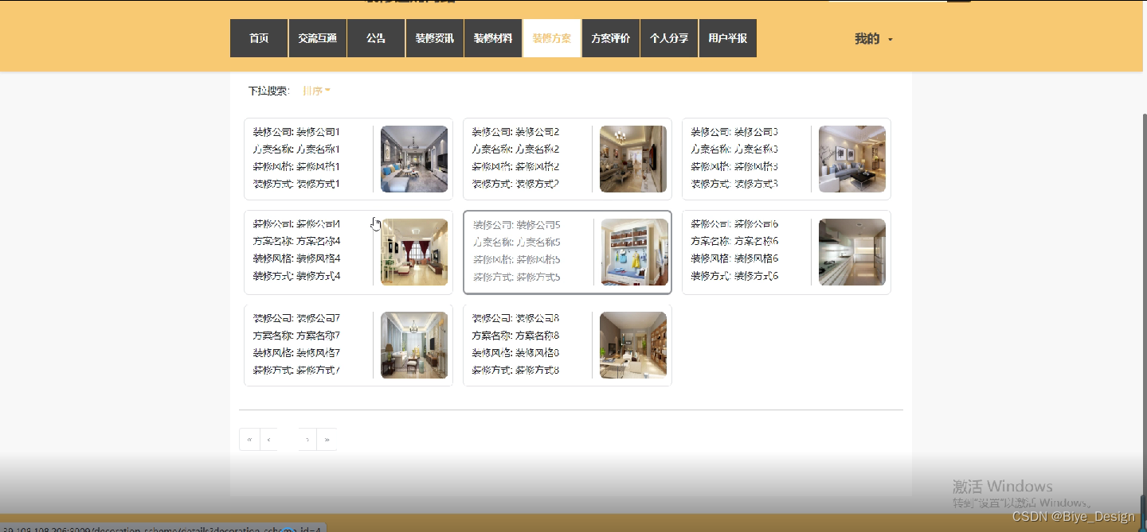This screenshot has height=532, width=1147.
Task: Click the text 方案名称5
Action: (x=539, y=243)
